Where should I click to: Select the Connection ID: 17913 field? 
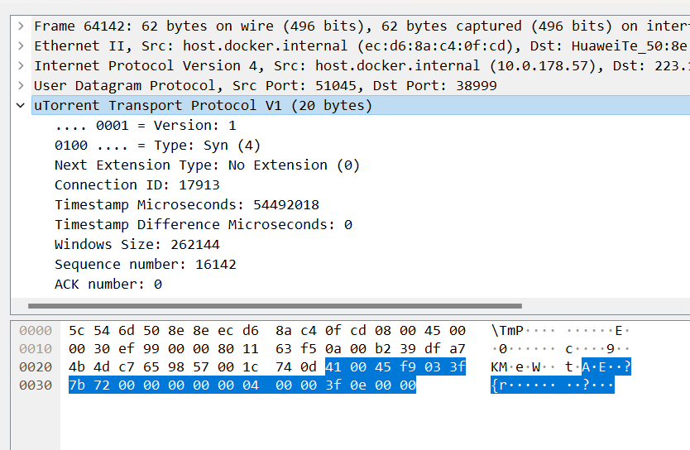tap(137, 184)
